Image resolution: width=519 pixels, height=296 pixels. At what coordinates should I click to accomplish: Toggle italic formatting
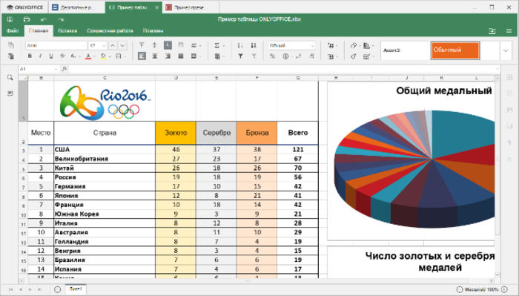pos(40,56)
